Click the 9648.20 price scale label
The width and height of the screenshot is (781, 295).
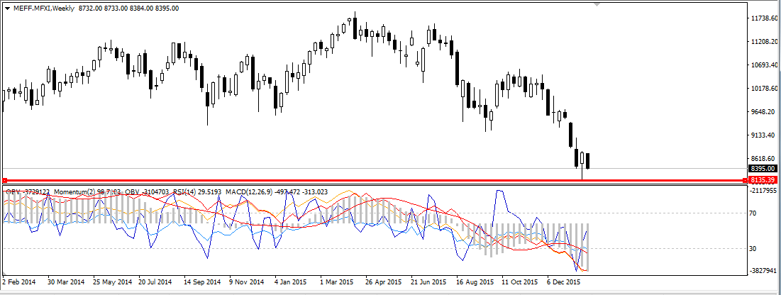pyautogui.click(x=763, y=112)
